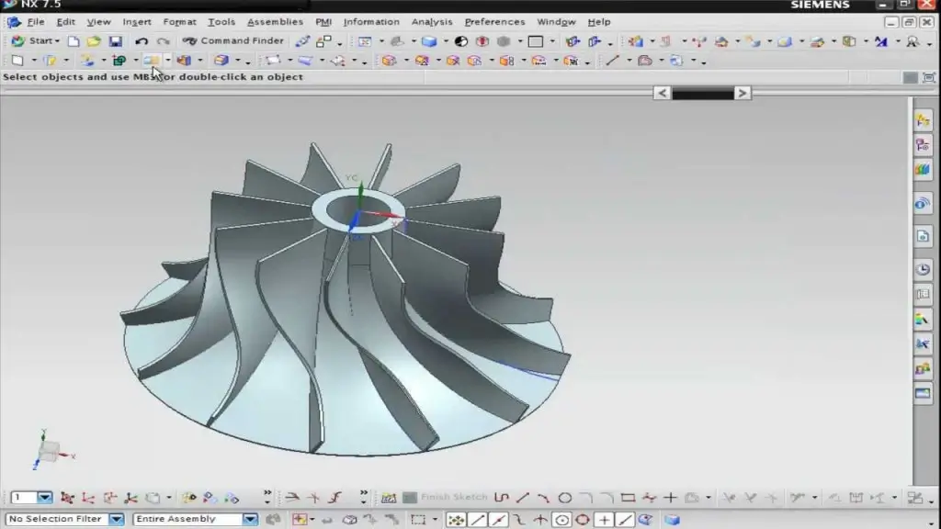This screenshot has width=941, height=529.
Task: Select the Circle sketch tool
Action: click(x=565, y=497)
